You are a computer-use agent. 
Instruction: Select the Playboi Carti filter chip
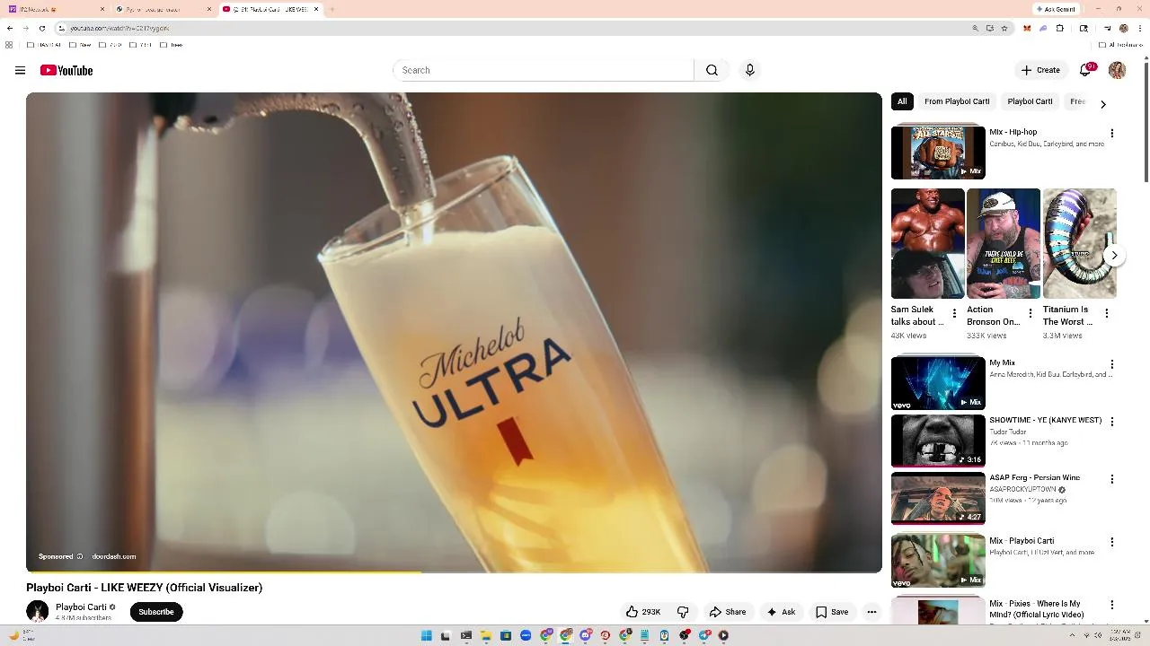[x=1030, y=101]
